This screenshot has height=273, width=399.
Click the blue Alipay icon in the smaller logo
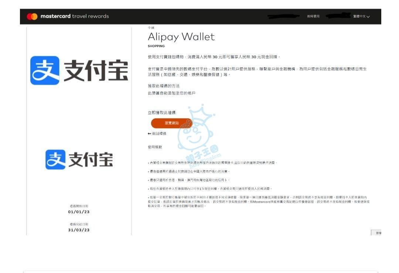[55, 159]
